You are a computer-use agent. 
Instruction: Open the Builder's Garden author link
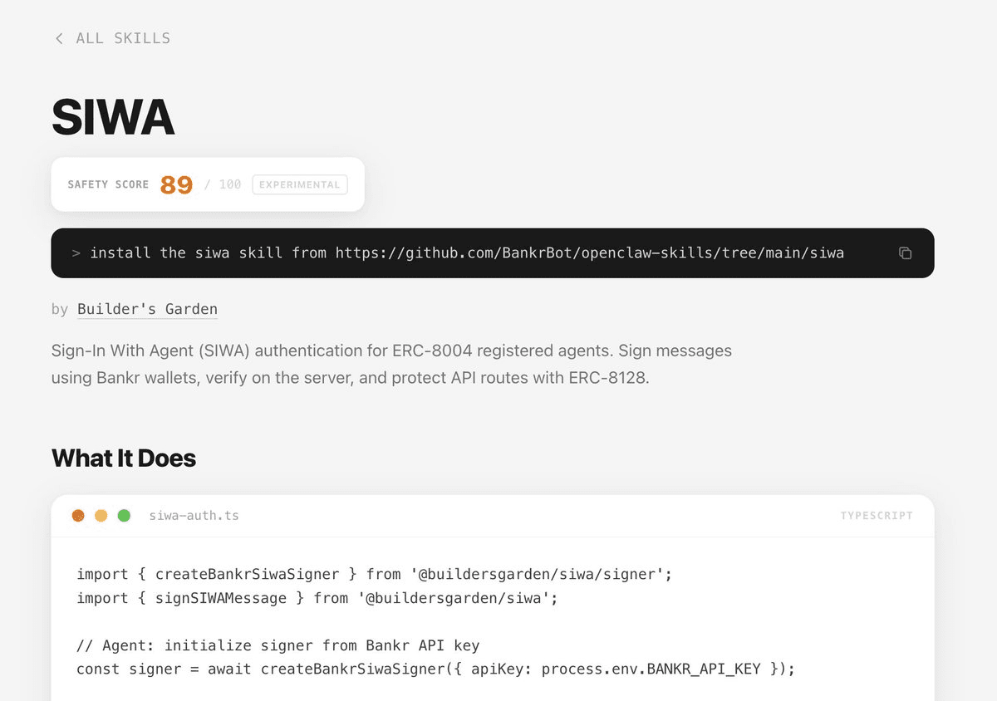click(x=147, y=309)
